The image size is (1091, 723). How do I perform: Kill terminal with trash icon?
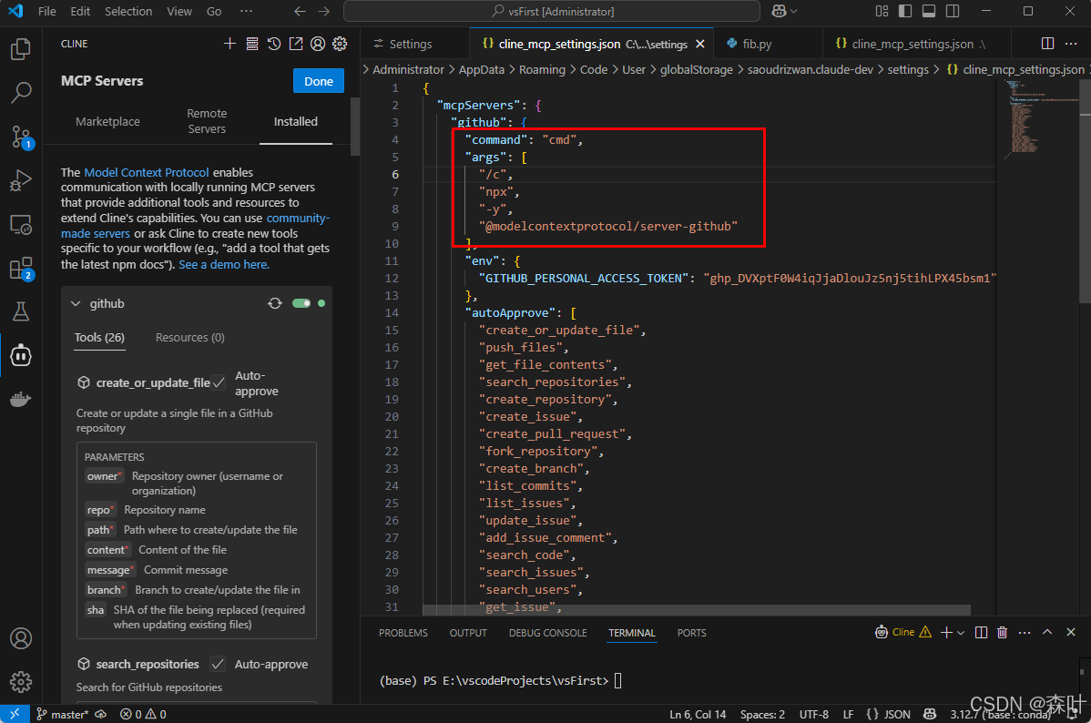point(1002,633)
